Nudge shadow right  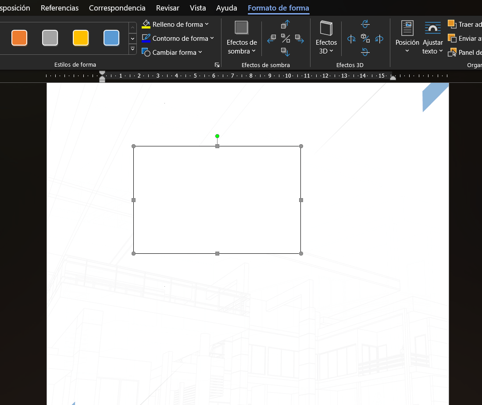coord(300,39)
